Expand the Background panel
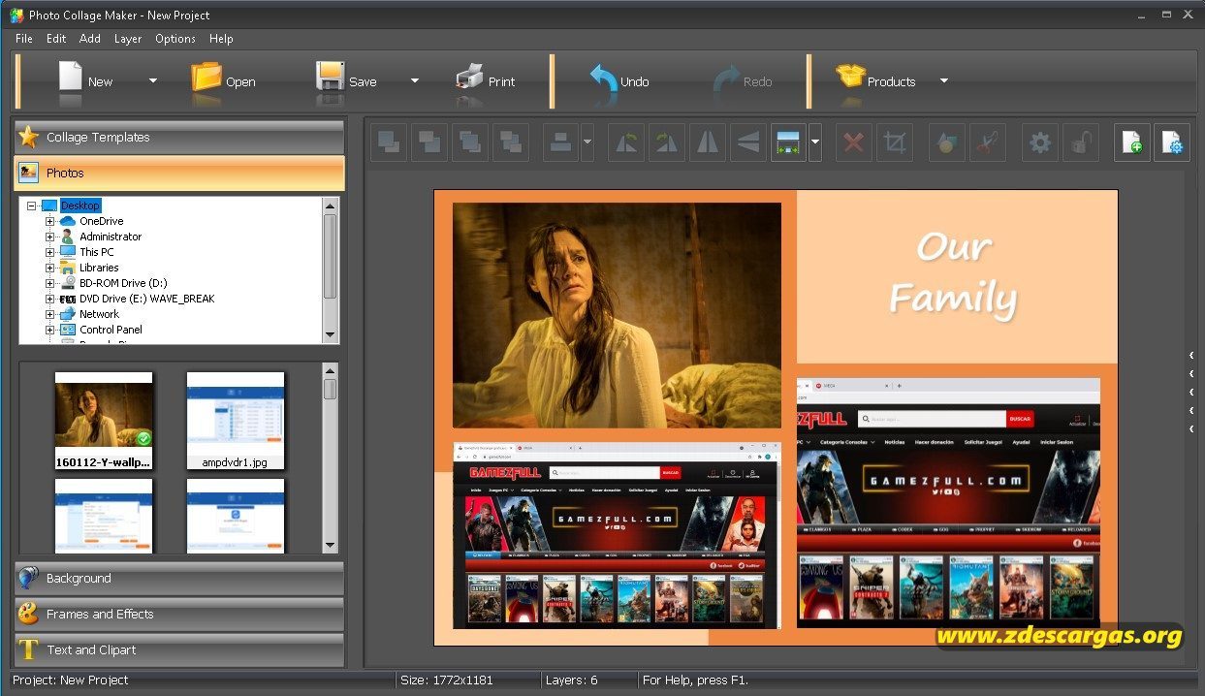This screenshot has height=696, width=1205. 179,578
